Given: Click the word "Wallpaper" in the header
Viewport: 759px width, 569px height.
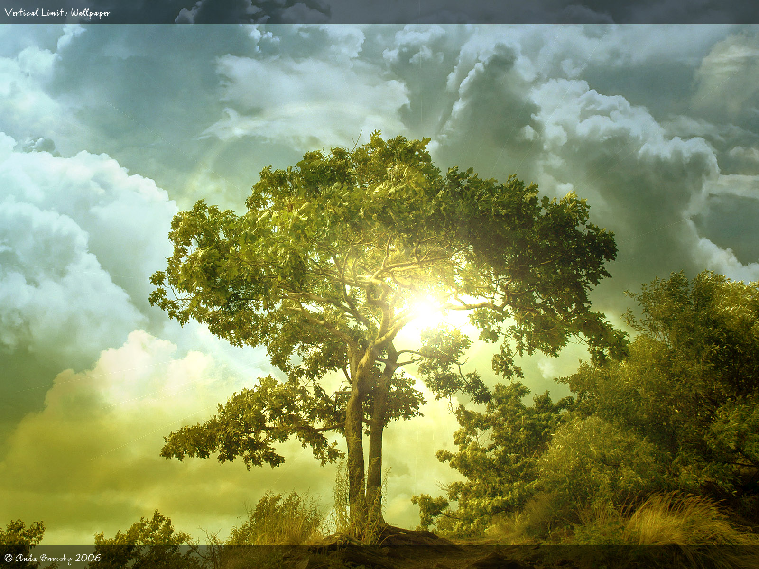Looking at the screenshot, I should [x=90, y=13].
